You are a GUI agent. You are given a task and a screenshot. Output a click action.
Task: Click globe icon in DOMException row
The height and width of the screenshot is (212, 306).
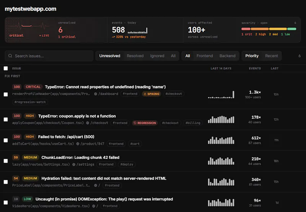pos(93,206)
